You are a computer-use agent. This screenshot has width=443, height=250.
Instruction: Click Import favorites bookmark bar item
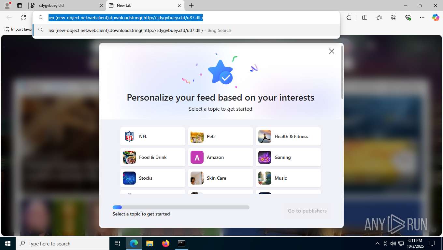(x=18, y=29)
